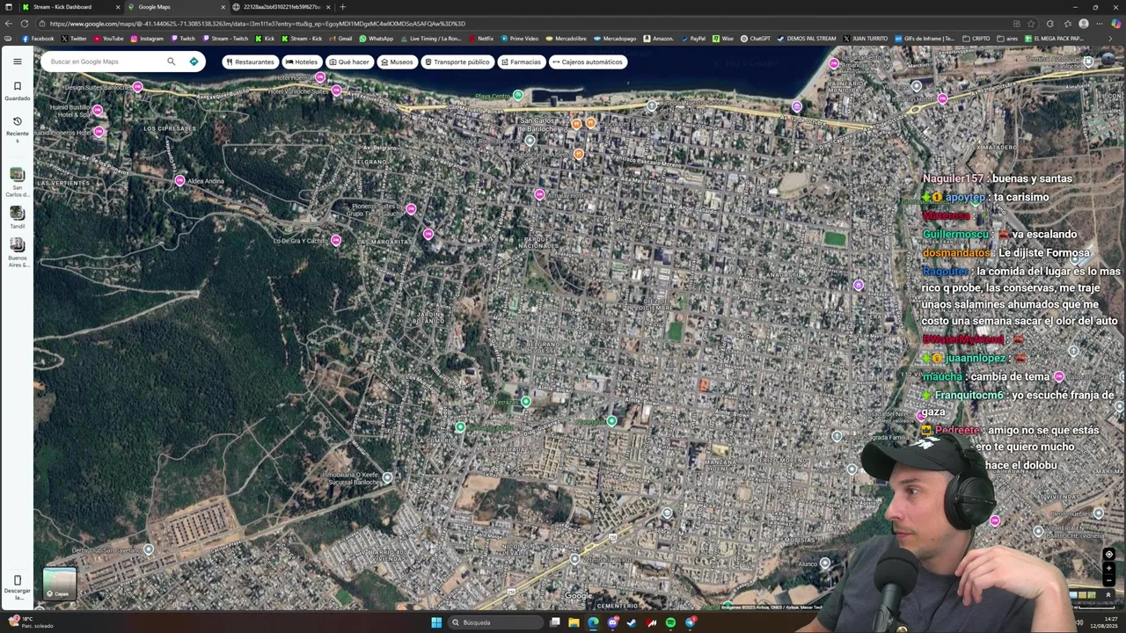Open the weather widget showing 18°C
Viewport: 1126px width, 633px height.
click(x=31, y=622)
